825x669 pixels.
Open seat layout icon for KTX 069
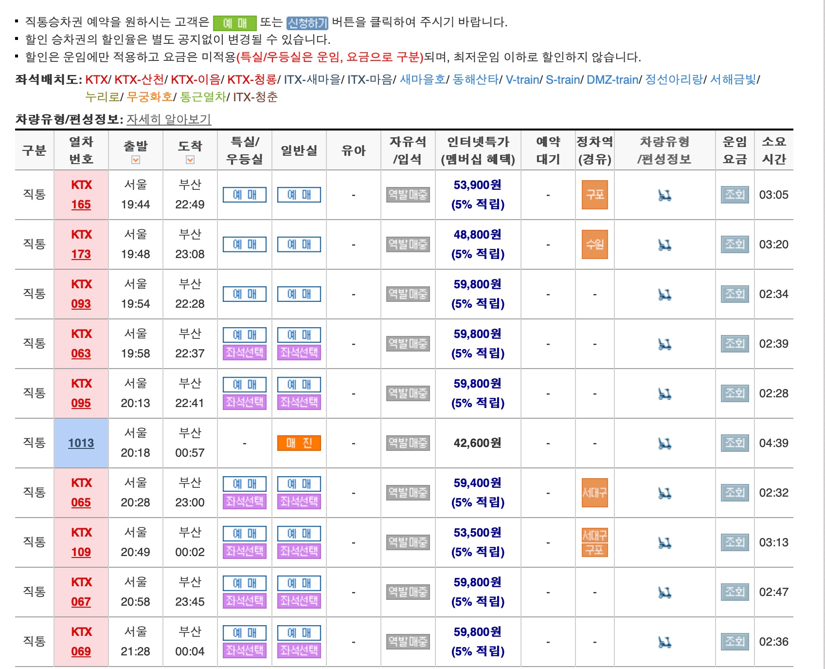click(x=664, y=642)
